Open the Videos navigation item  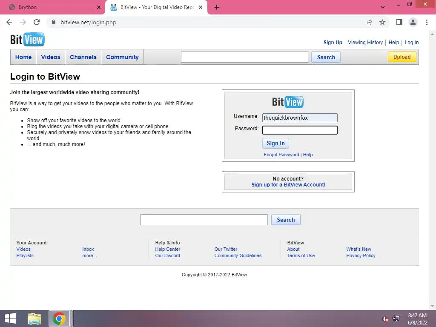51,57
